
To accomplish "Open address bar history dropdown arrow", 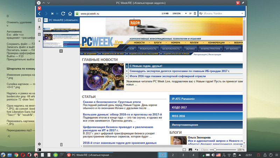I will tap(186, 14).
